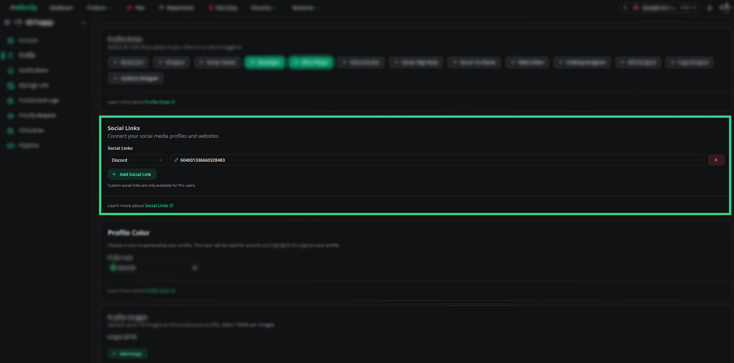734x363 pixels.
Task: Open the user avatar in the top-right corner
Action: (x=726, y=8)
